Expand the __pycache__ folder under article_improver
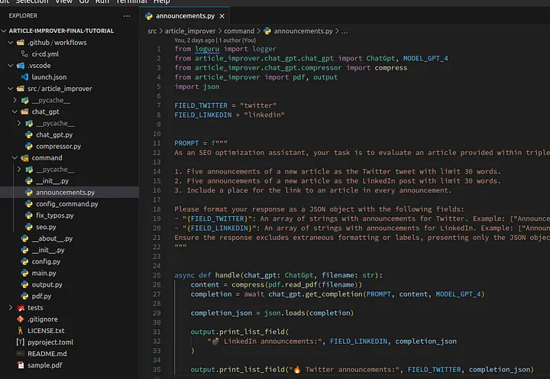The image size is (550, 379). [x=15, y=100]
